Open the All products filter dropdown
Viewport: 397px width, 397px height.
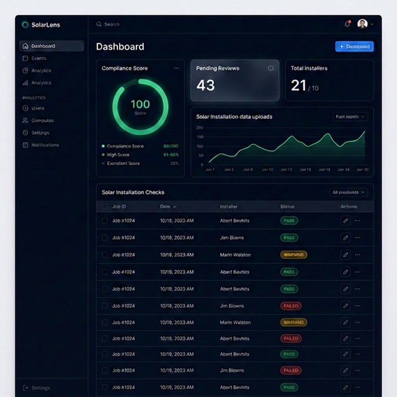point(349,192)
